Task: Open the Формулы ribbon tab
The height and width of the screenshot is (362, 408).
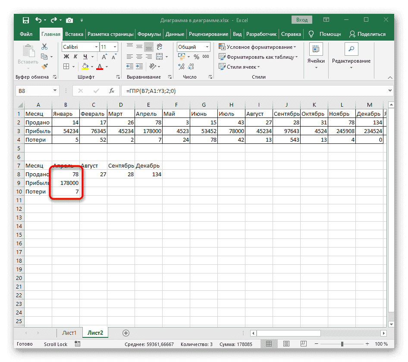Action: [x=150, y=34]
